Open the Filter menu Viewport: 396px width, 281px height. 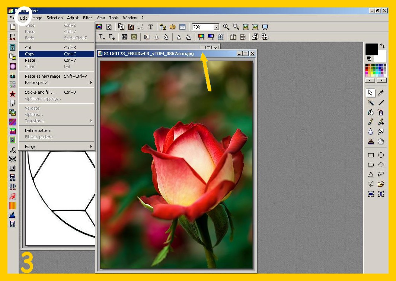coord(87,18)
